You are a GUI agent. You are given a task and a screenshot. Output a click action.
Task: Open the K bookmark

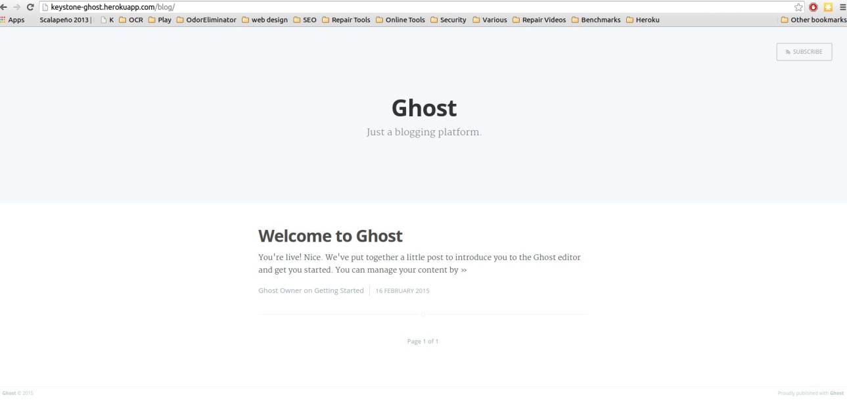click(x=107, y=20)
